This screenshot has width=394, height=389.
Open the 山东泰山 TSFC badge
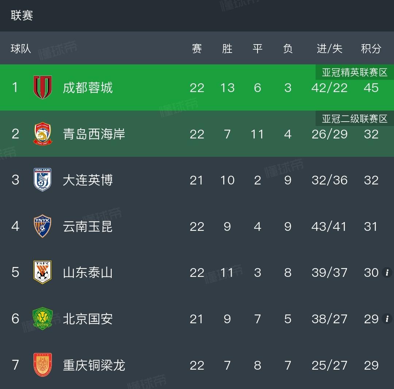[x=42, y=272]
